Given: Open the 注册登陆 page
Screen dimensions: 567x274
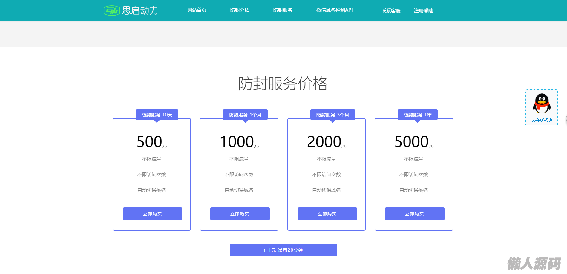Looking at the screenshot, I should coord(423,11).
